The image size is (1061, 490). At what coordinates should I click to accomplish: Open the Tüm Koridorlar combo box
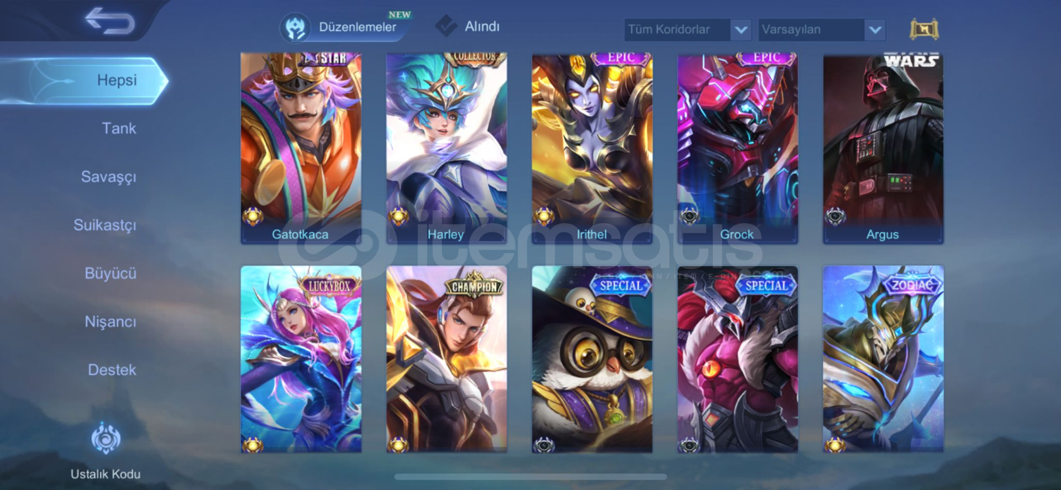(x=688, y=30)
